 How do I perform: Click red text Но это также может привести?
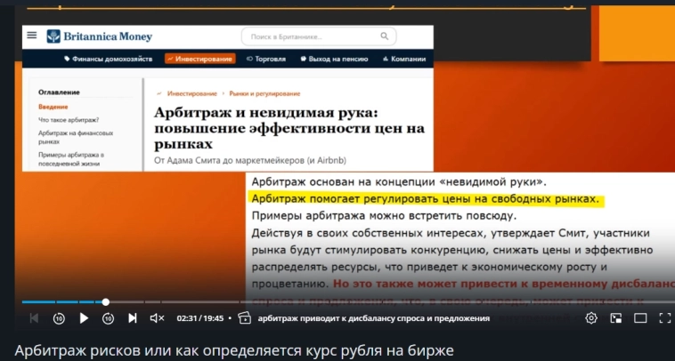[x=504, y=284]
